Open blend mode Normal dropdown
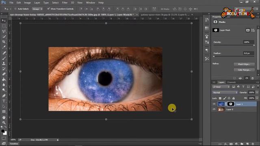The width and height of the screenshot is (260, 146). coord(225,92)
